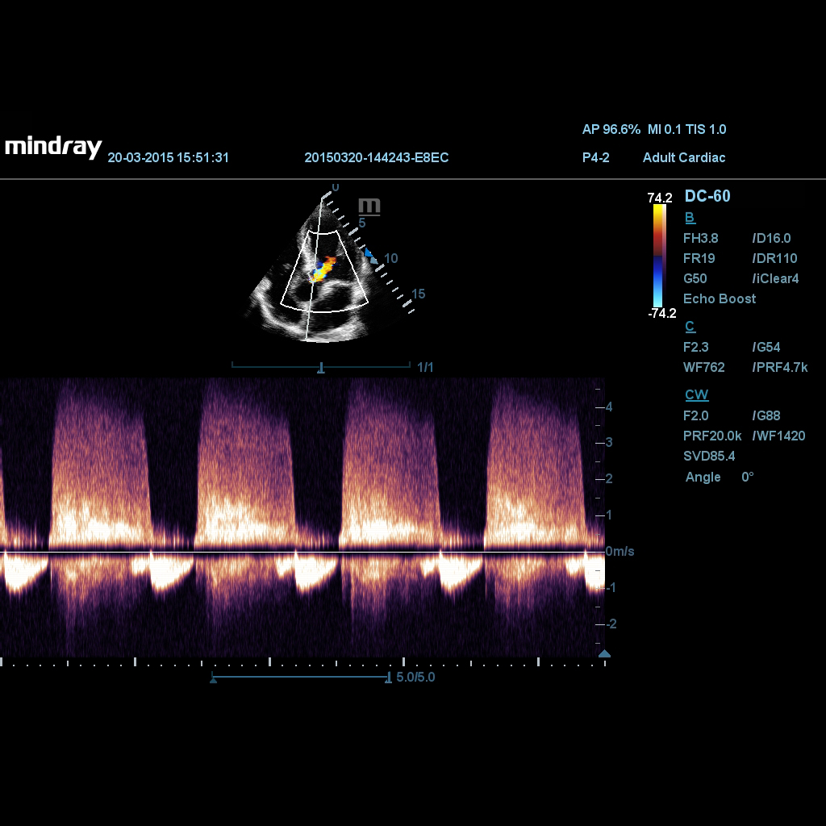This screenshot has height=826, width=826.
Task: Click the start triangle of the 5.0/5.0 bar
Action: click(214, 679)
